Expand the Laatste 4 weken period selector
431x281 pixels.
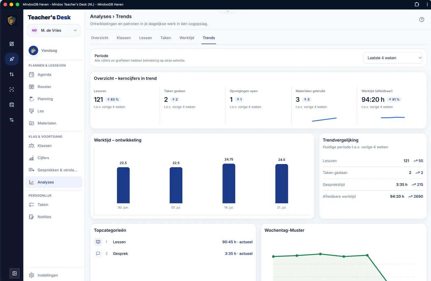click(x=393, y=58)
